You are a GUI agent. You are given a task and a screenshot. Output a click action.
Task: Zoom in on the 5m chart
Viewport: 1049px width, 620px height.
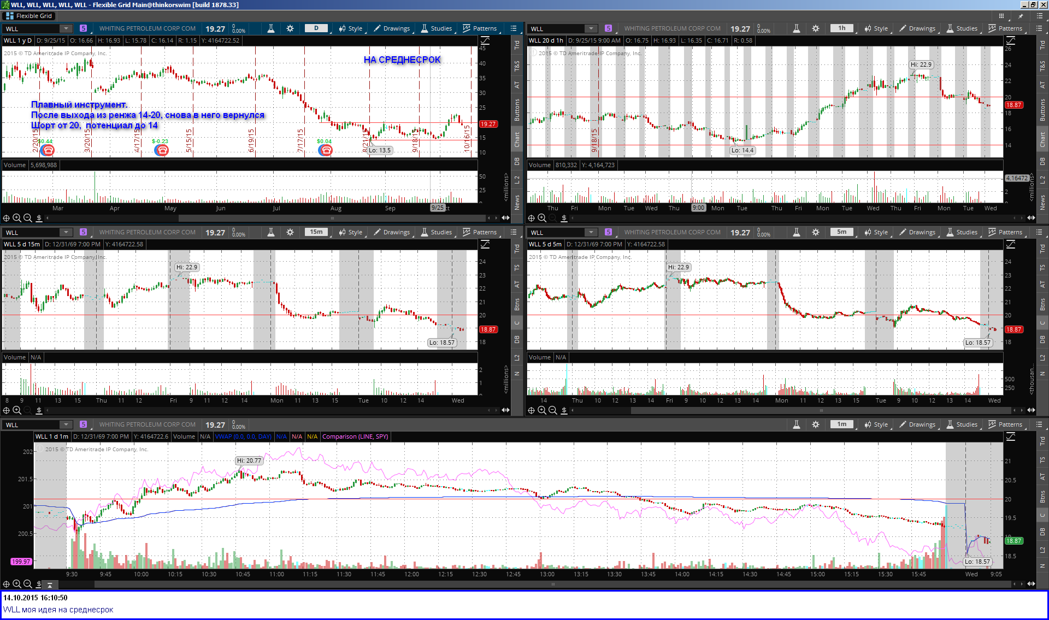click(x=542, y=410)
